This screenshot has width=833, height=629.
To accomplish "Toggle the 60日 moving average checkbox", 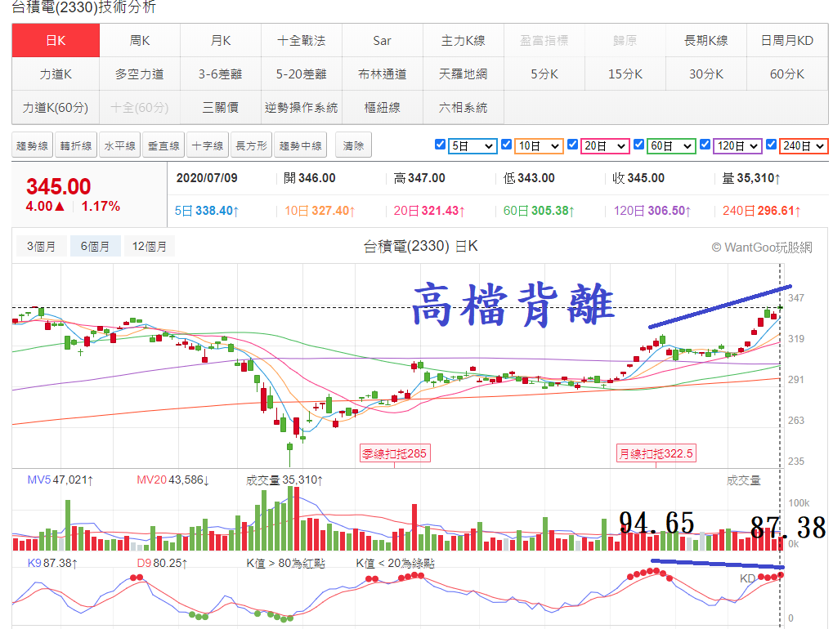I will pyautogui.click(x=639, y=145).
